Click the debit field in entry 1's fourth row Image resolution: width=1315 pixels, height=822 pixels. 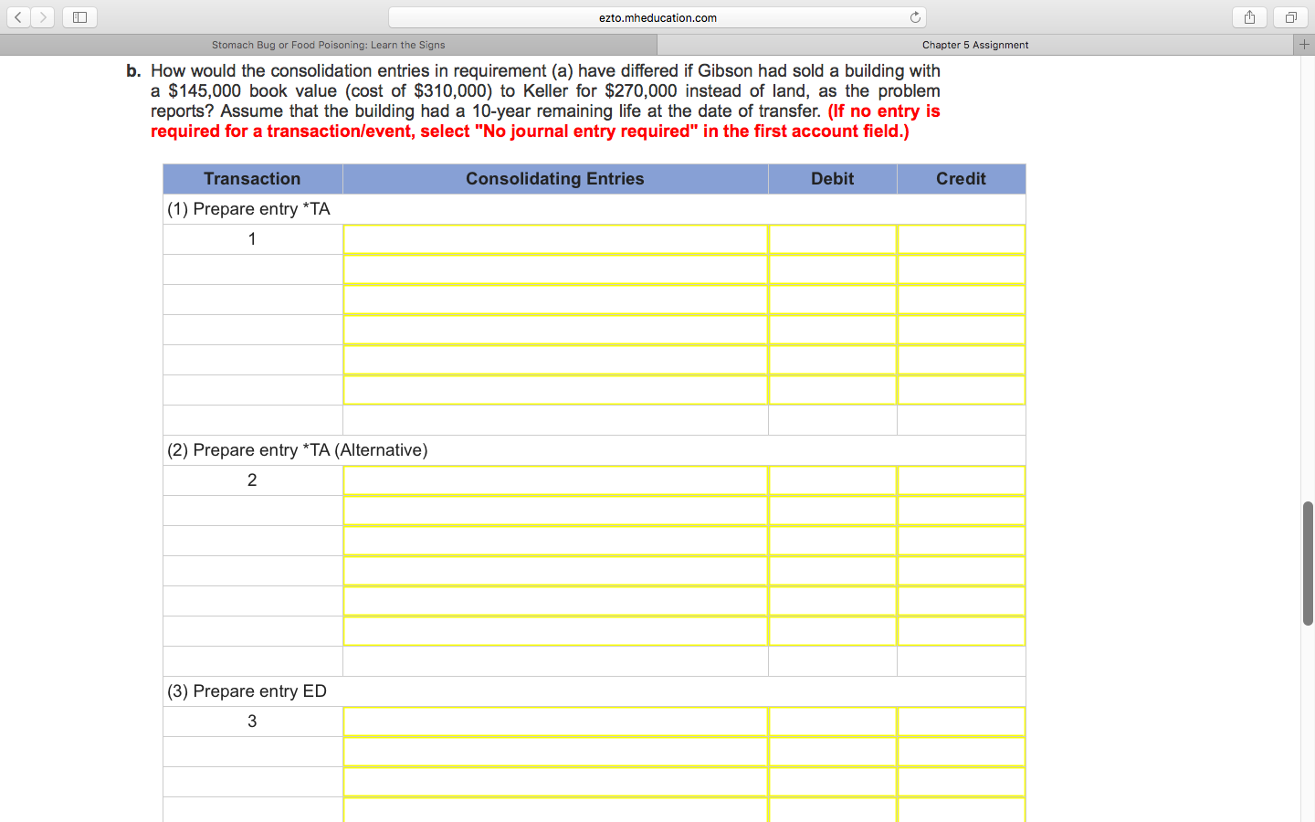pyautogui.click(x=833, y=330)
